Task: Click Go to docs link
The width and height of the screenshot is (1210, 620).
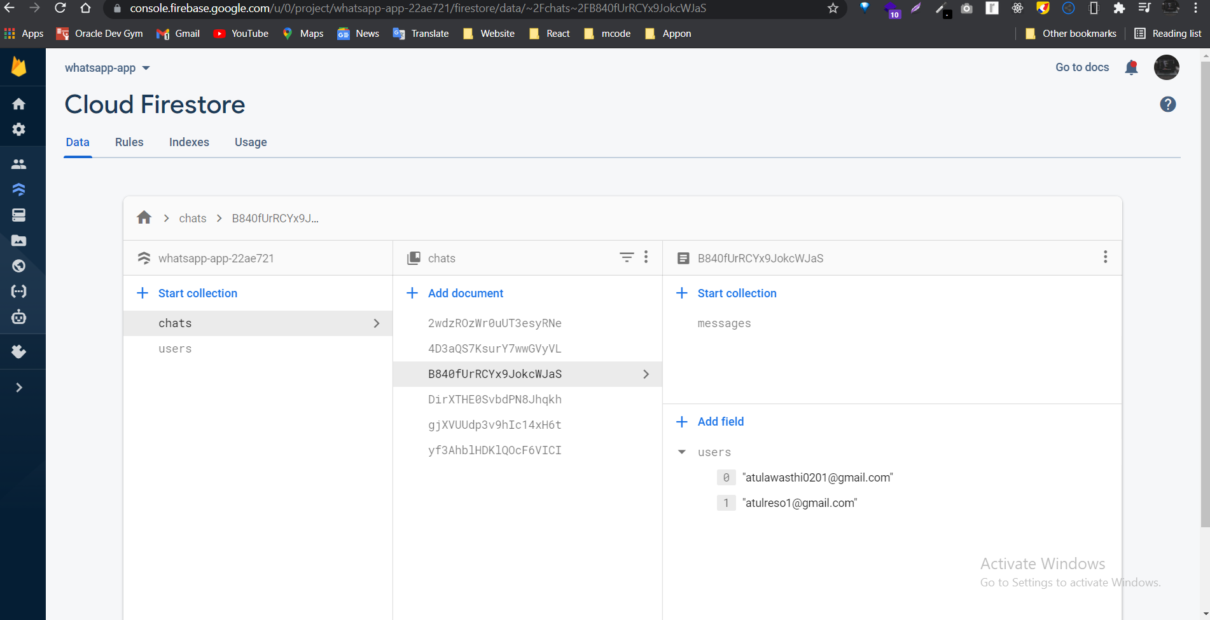Action: (x=1082, y=67)
